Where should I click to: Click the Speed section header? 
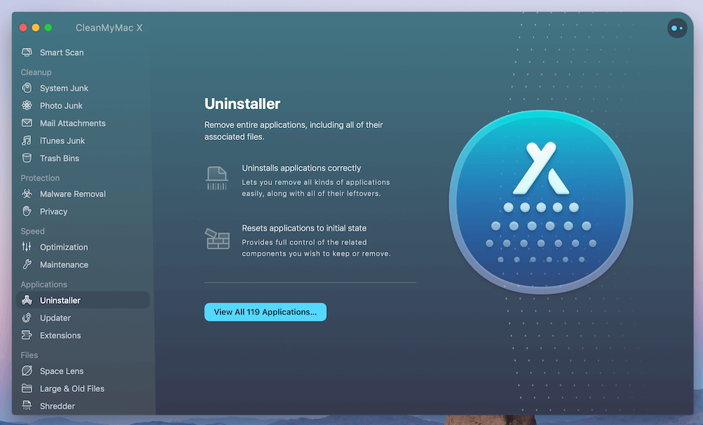[32, 231]
